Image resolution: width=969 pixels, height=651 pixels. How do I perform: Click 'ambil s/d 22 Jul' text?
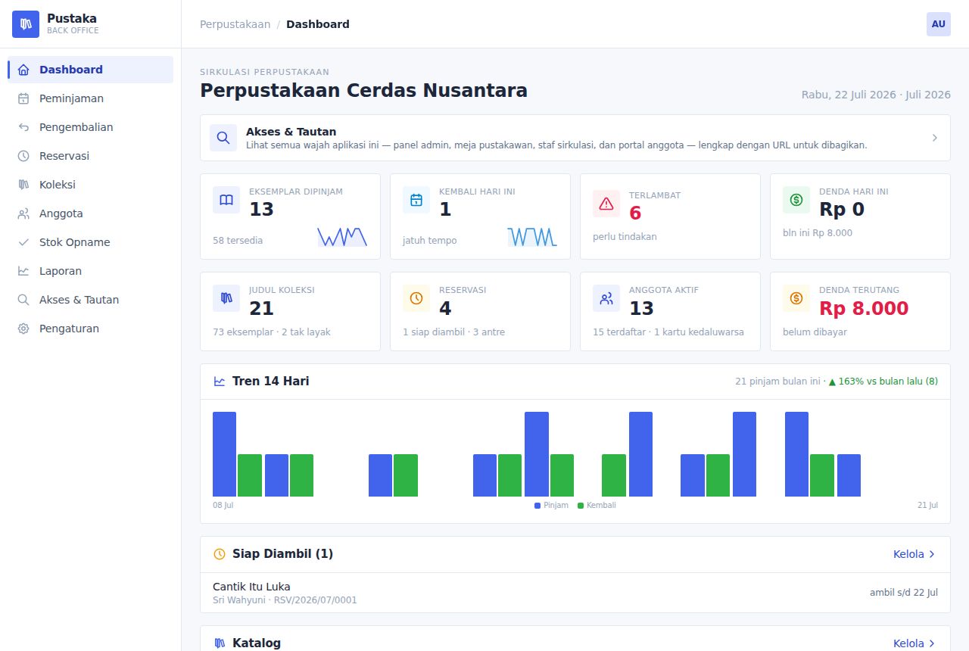[904, 593]
